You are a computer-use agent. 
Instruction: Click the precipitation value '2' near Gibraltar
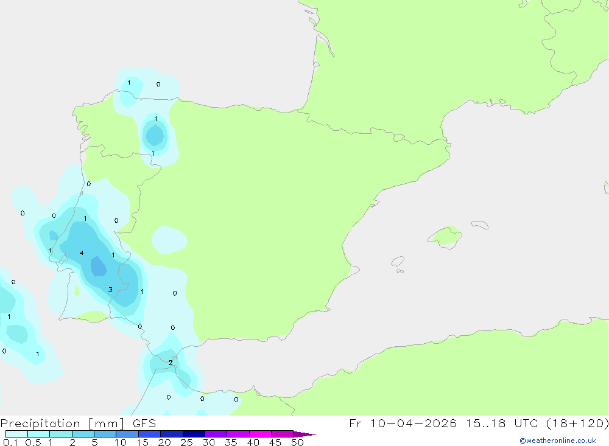pos(171,363)
